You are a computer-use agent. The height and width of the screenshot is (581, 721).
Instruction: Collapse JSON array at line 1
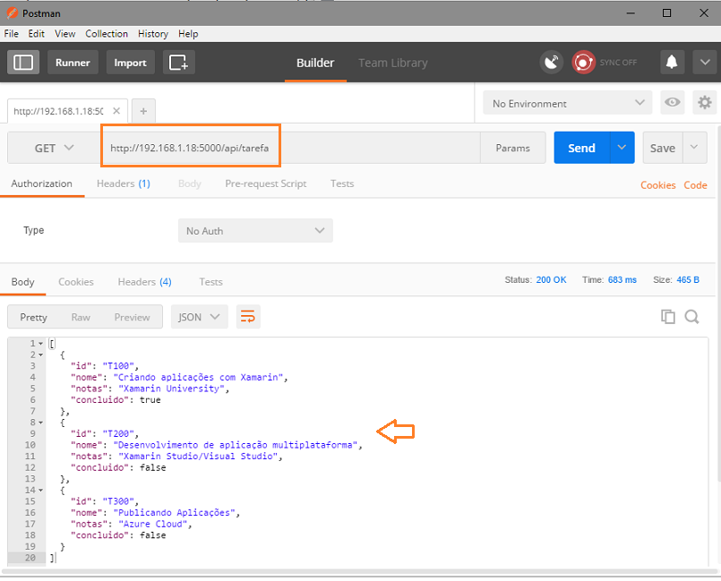click(40, 344)
